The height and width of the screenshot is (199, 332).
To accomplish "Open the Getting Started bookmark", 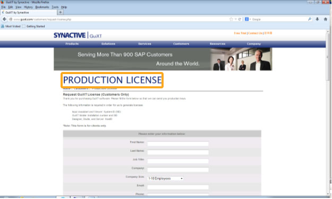I will [x=33, y=26].
